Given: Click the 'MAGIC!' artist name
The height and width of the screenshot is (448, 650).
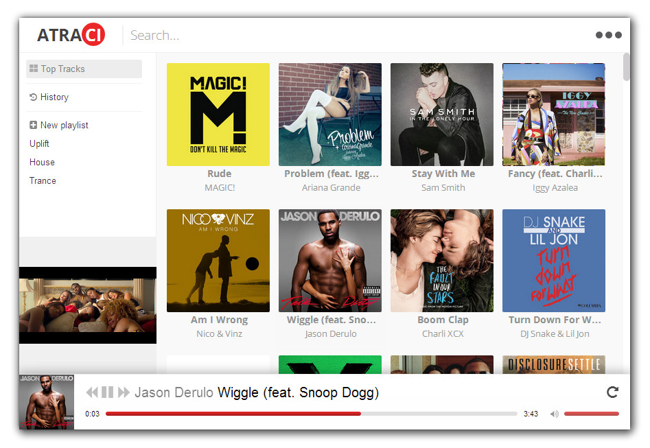Looking at the screenshot, I should [x=220, y=188].
